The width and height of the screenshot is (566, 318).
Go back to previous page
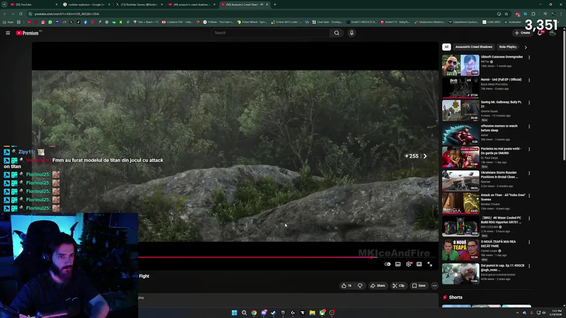[x=4, y=14]
